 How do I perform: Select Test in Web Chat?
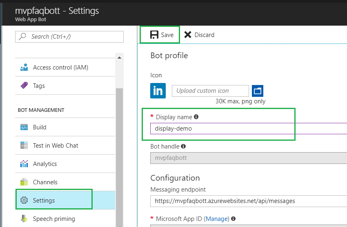pos(55,146)
